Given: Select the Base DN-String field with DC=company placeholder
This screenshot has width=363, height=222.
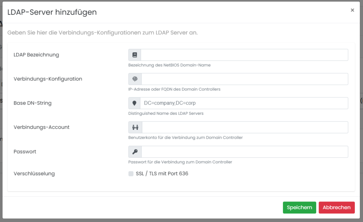Looking at the screenshot, I should point(244,103).
